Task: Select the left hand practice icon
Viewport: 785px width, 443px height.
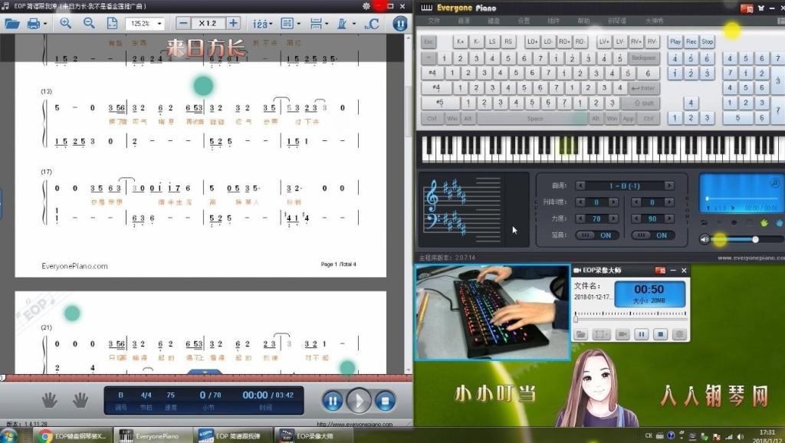Action: click(x=49, y=400)
